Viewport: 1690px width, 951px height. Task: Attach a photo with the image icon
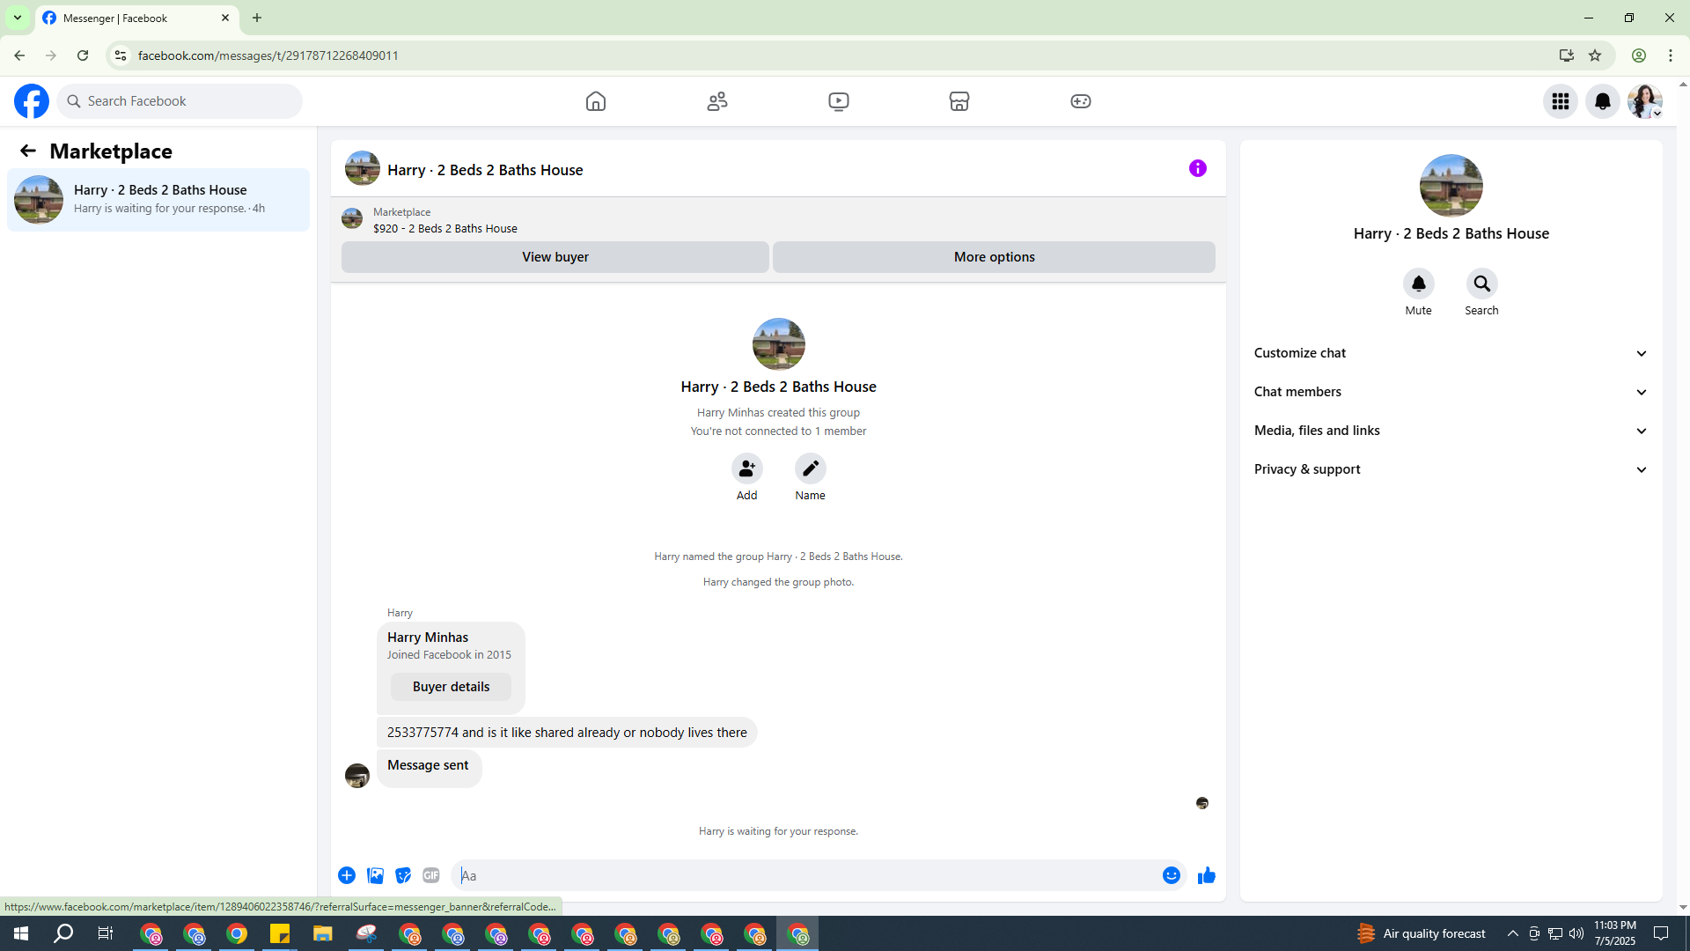pyautogui.click(x=375, y=875)
